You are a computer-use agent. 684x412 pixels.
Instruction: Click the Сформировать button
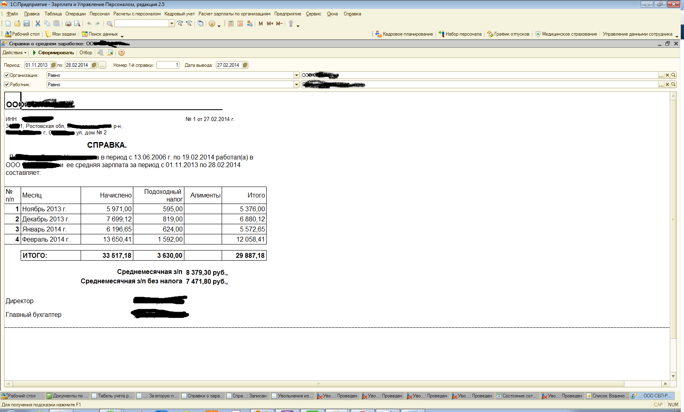[53, 53]
